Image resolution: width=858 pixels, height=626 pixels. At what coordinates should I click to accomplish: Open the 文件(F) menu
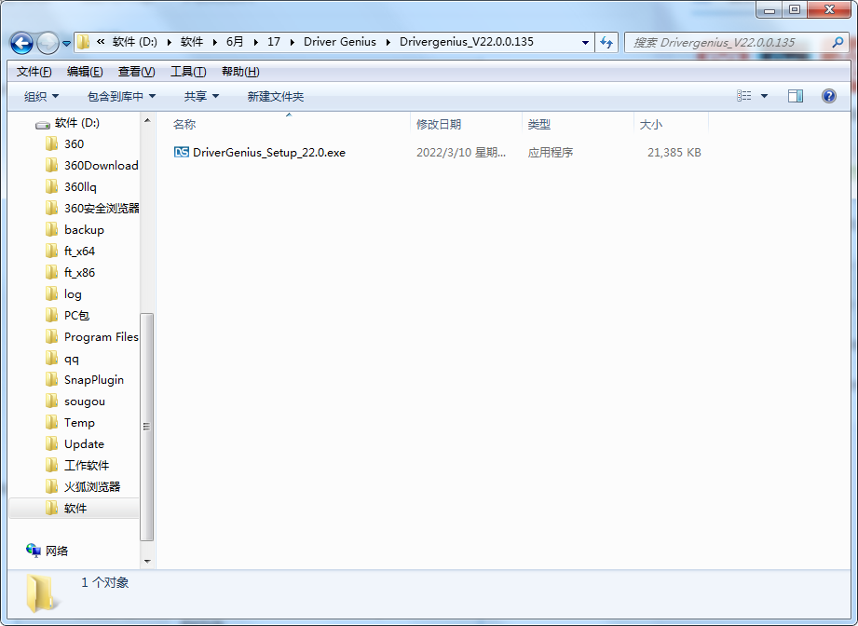pyautogui.click(x=34, y=72)
